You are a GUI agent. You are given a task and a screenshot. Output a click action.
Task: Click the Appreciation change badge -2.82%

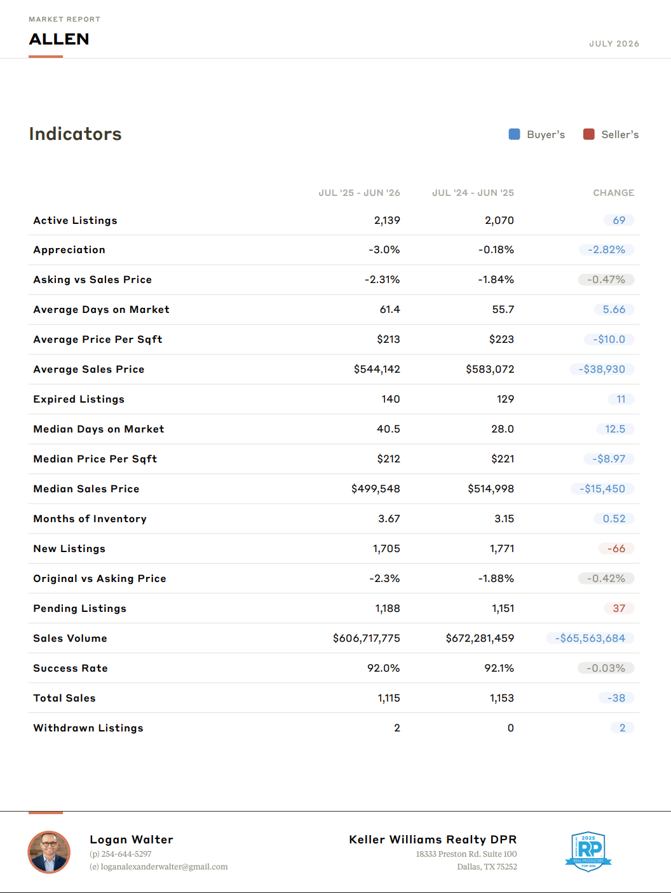point(606,250)
